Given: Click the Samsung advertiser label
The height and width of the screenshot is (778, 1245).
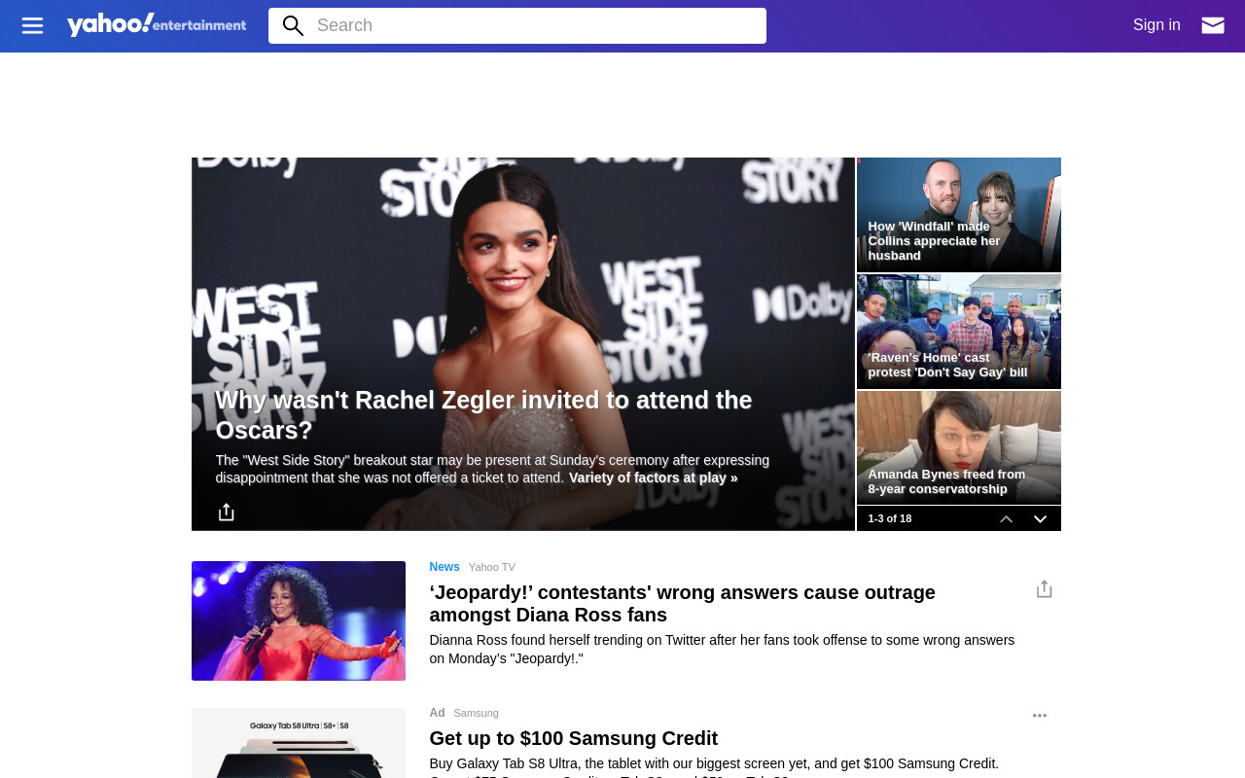Looking at the screenshot, I should [x=476, y=713].
